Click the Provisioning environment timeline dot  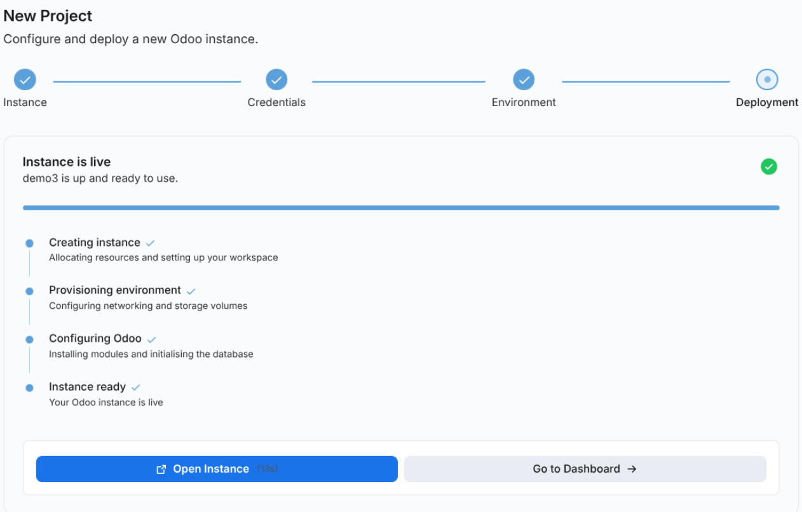[x=29, y=291]
